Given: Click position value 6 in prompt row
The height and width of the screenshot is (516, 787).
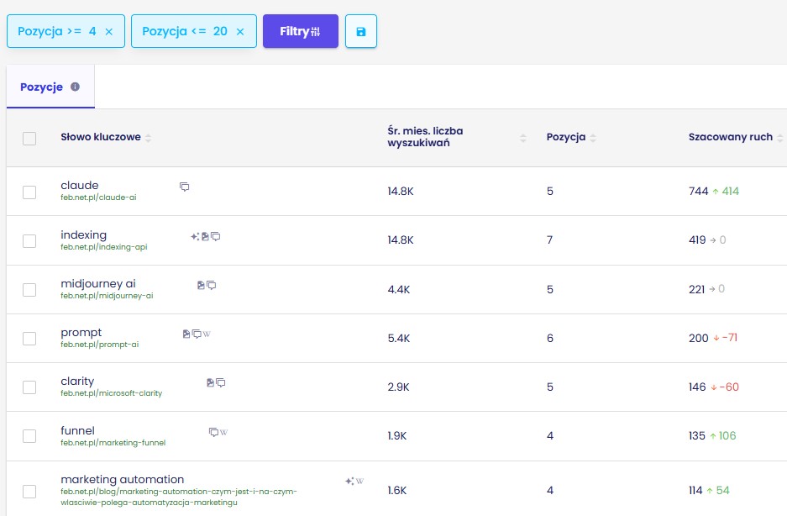Looking at the screenshot, I should tap(550, 338).
